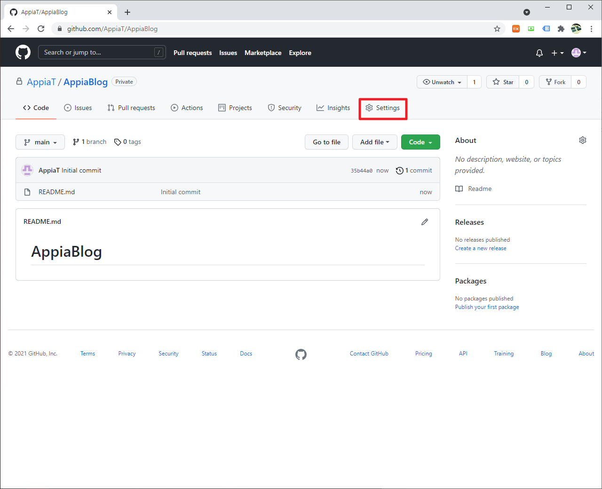Click the About section gear icon
The height and width of the screenshot is (489, 602).
[x=583, y=140]
